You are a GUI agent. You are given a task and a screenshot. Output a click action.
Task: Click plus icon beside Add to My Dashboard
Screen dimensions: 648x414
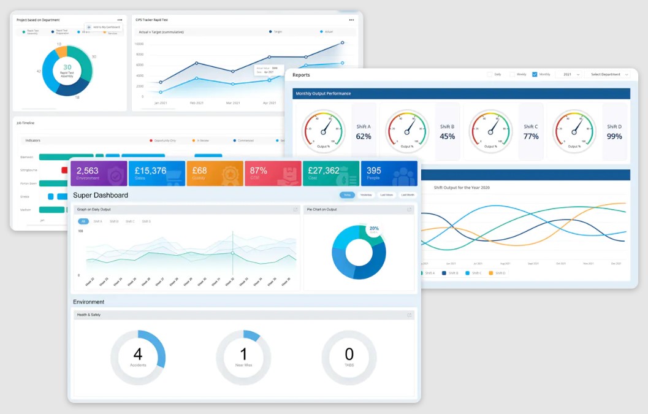click(89, 28)
